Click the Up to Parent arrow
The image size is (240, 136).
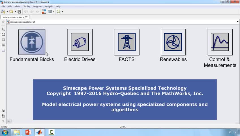click(x=37, y=12)
